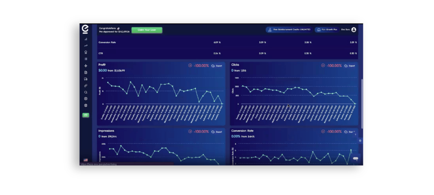The height and width of the screenshot is (195, 434).
Task: Export the Impressions chart
Action: pos(217,132)
